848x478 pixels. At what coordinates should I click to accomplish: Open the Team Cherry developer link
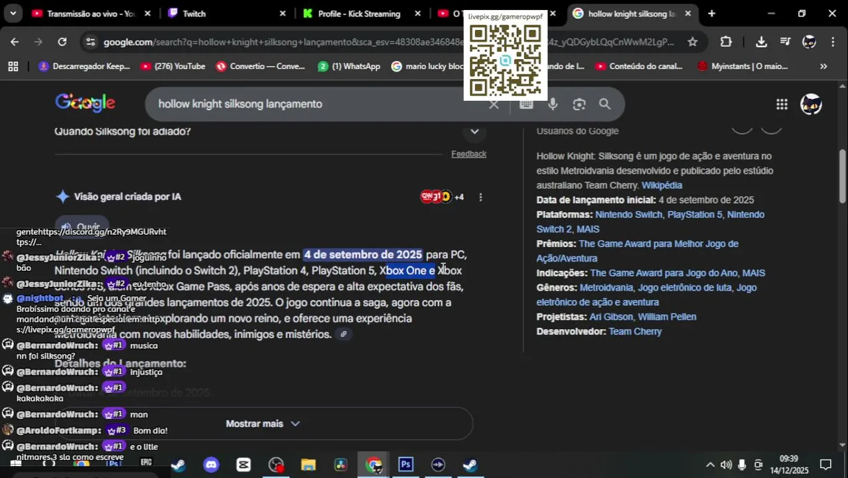[x=635, y=331]
